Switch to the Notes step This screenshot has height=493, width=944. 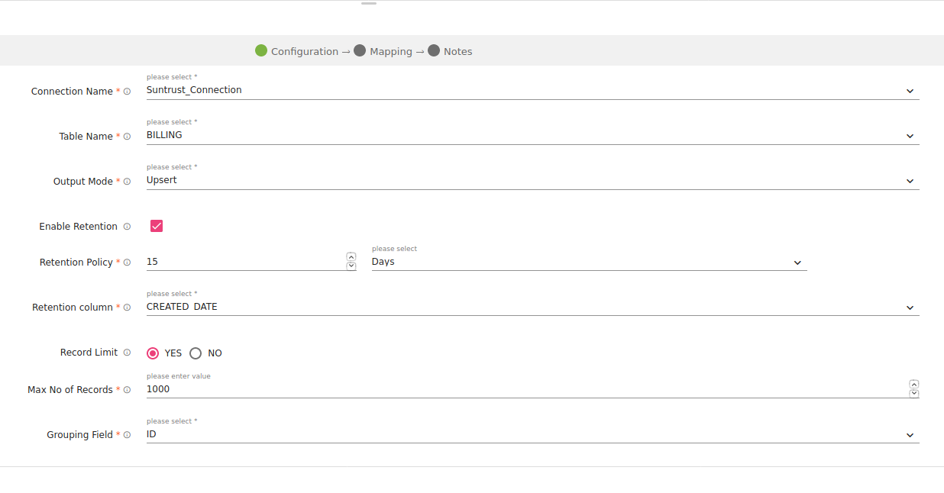pyautogui.click(x=451, y=51)
